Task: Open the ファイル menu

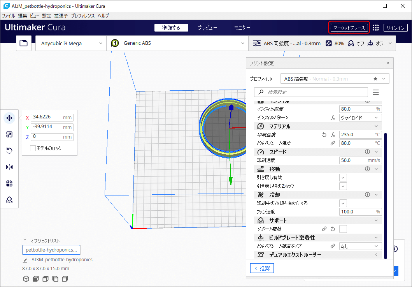Action: point(9,16)
